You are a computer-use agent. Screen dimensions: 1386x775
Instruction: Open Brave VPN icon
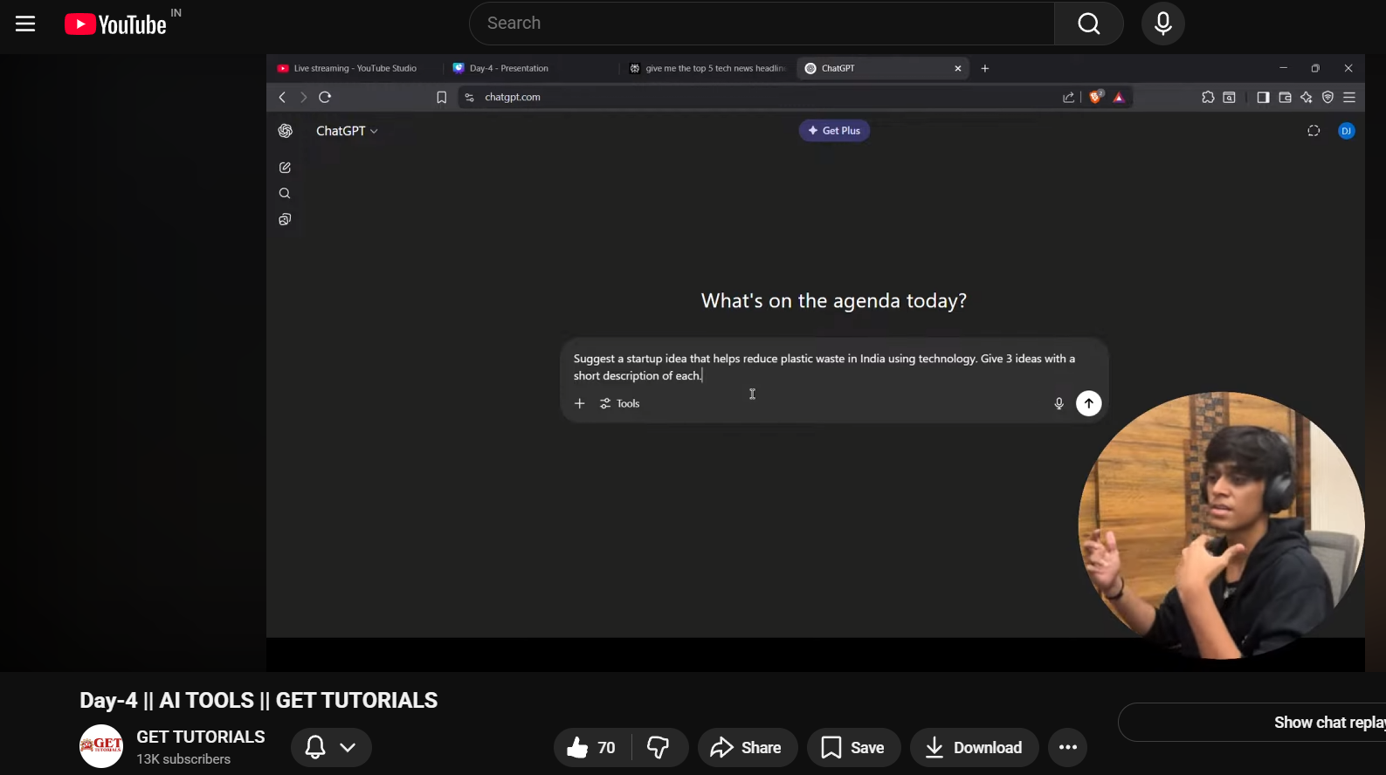click(1327, 97)
